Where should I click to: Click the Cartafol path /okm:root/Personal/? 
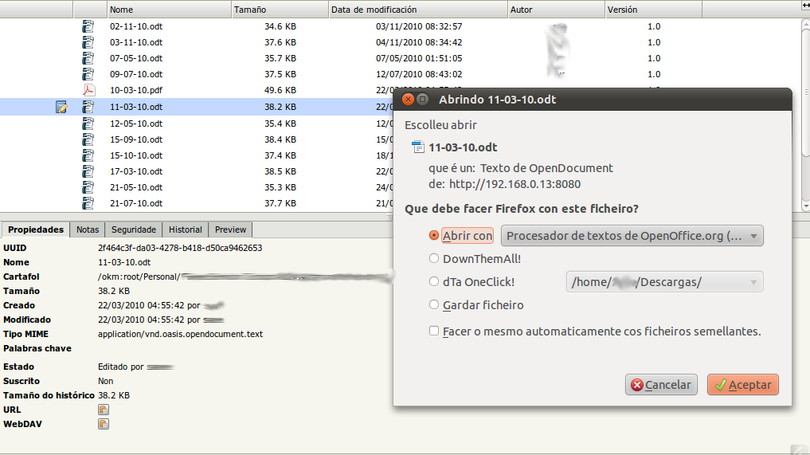tap(139, 277)
